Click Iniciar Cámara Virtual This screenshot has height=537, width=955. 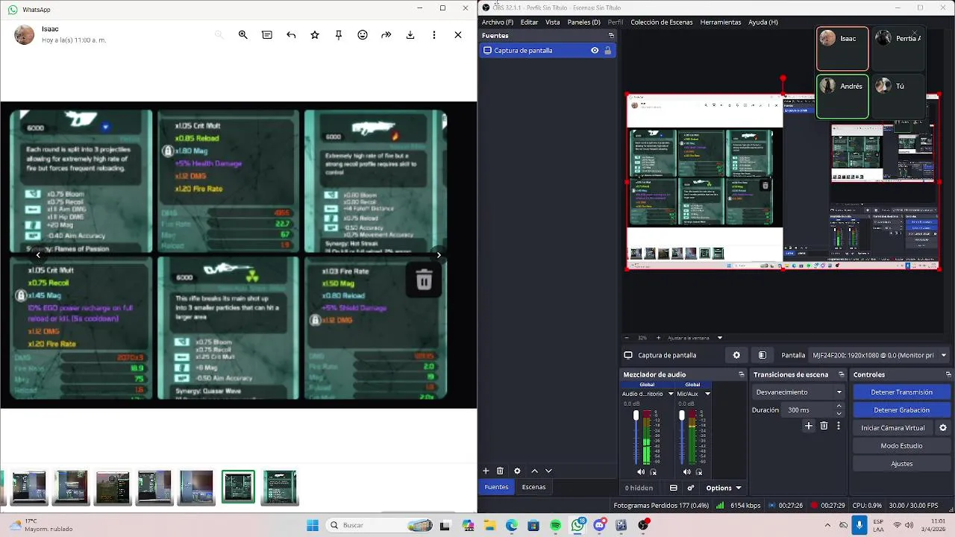[x=893, y=428]
